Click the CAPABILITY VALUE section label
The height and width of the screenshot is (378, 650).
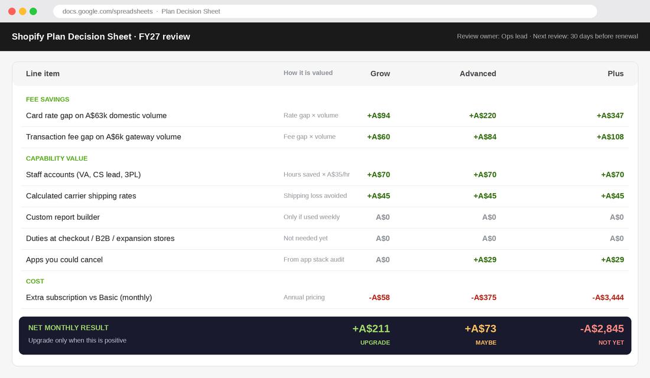tap(57, 158)
